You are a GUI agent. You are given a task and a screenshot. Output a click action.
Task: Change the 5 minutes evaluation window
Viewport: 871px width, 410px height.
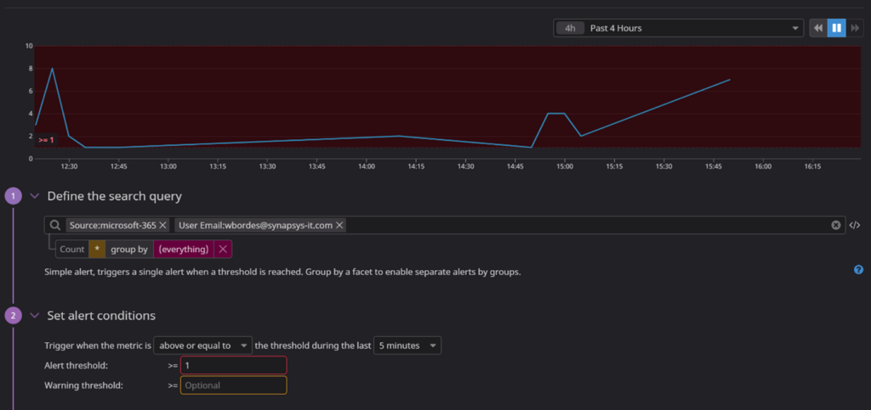pyautogui.click(x=407, y=345)
